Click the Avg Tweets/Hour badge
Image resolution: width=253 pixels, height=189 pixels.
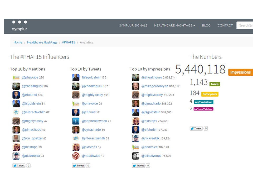point(203,102)
